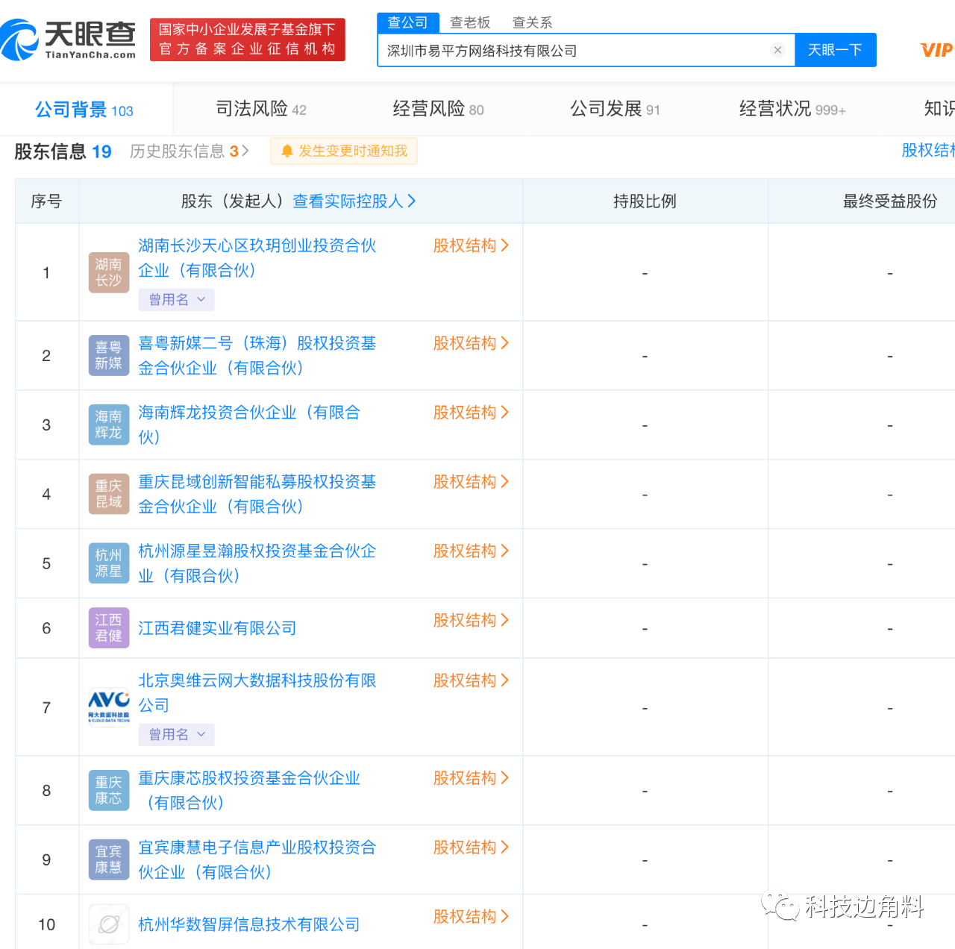Open 股权结构 for 杭州源星昱瀚

(x=471, y=551)
